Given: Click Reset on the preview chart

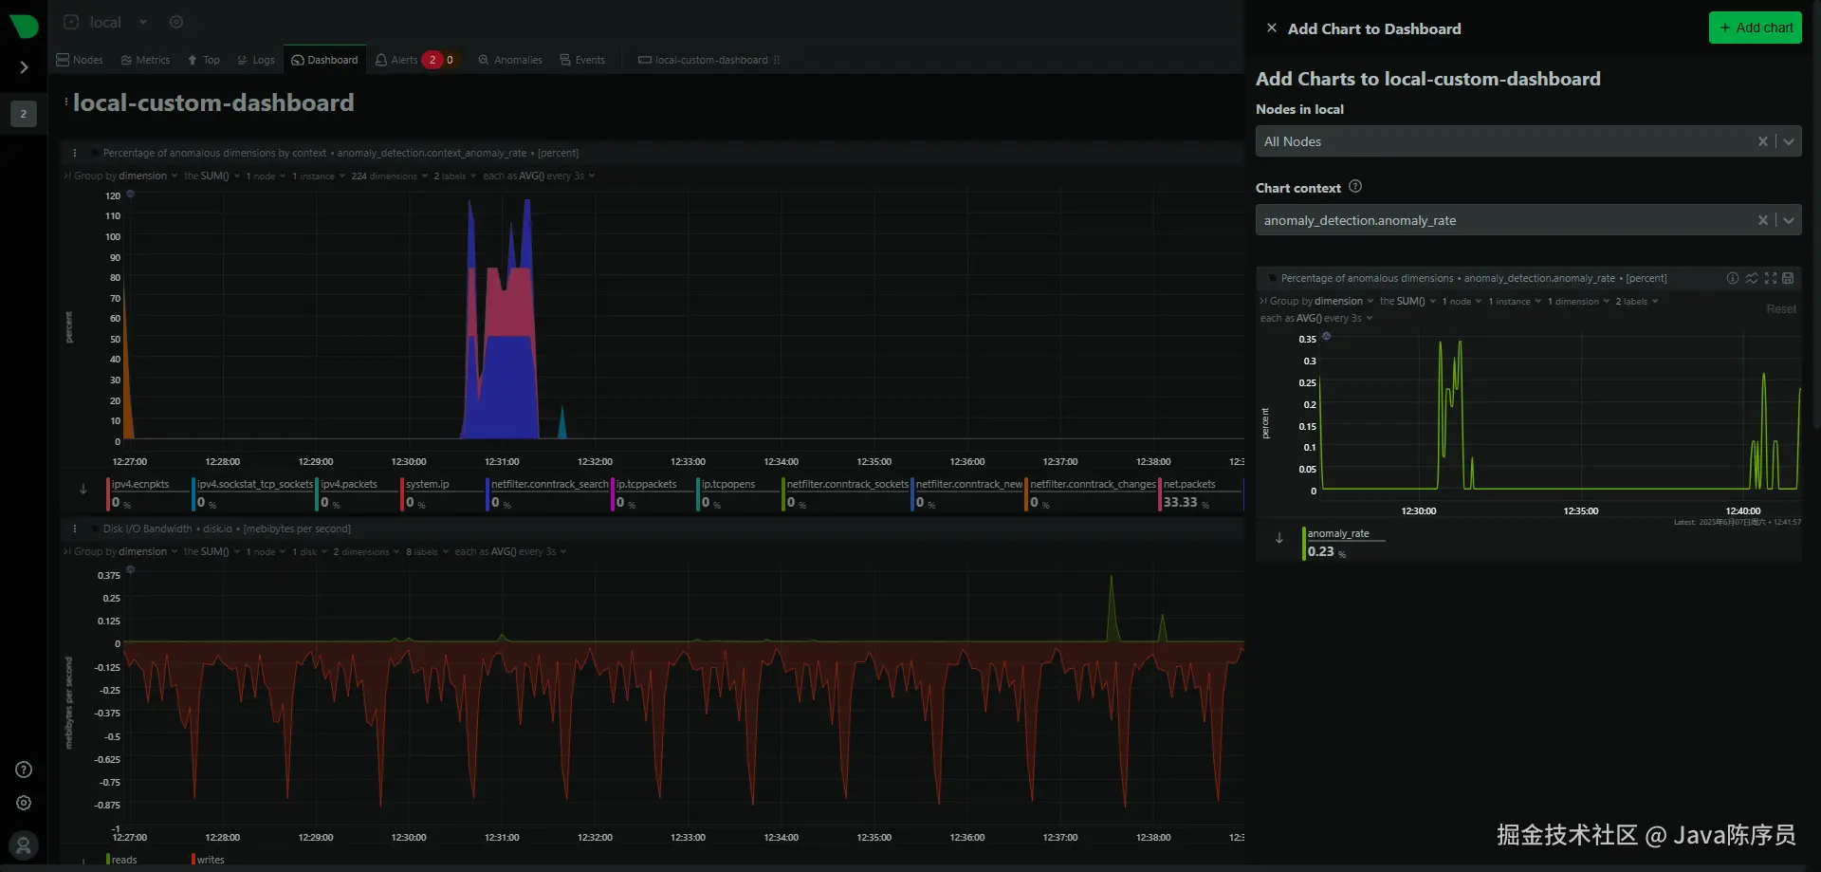Looking at the screenshot, I should coord(1780,308).
